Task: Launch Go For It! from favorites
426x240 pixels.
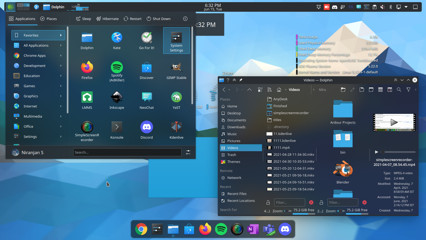Action: (146, 41)
